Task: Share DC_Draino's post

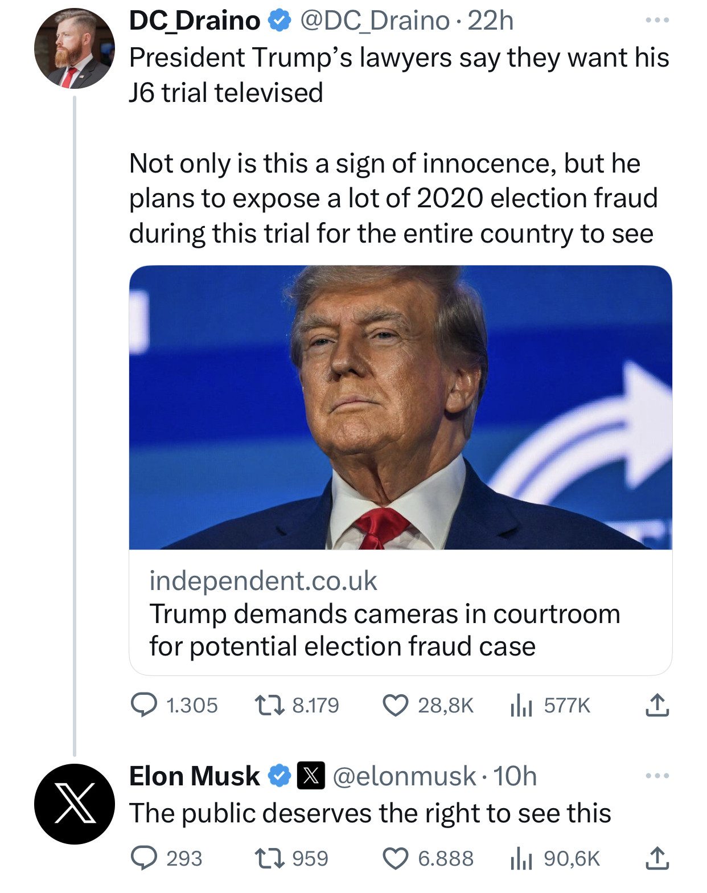Action: click(657, 705)
